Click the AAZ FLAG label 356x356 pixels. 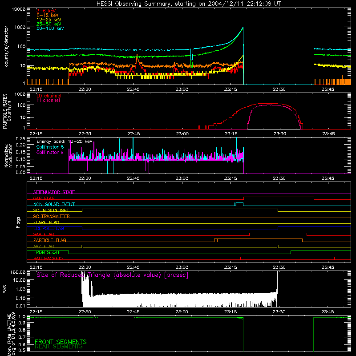(44, 246)
